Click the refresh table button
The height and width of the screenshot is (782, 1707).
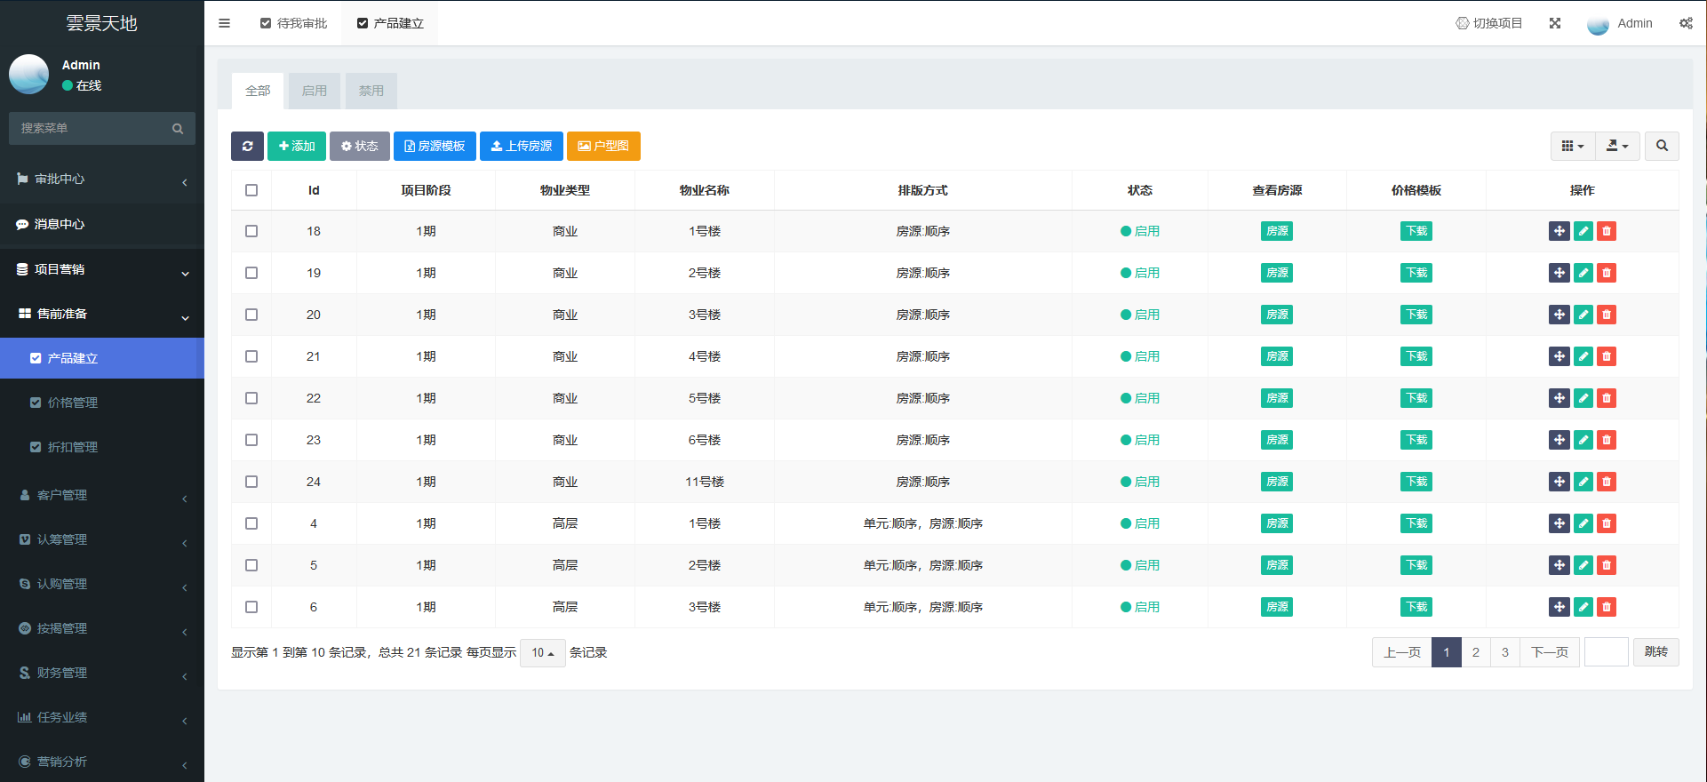(x=247, y=146)
